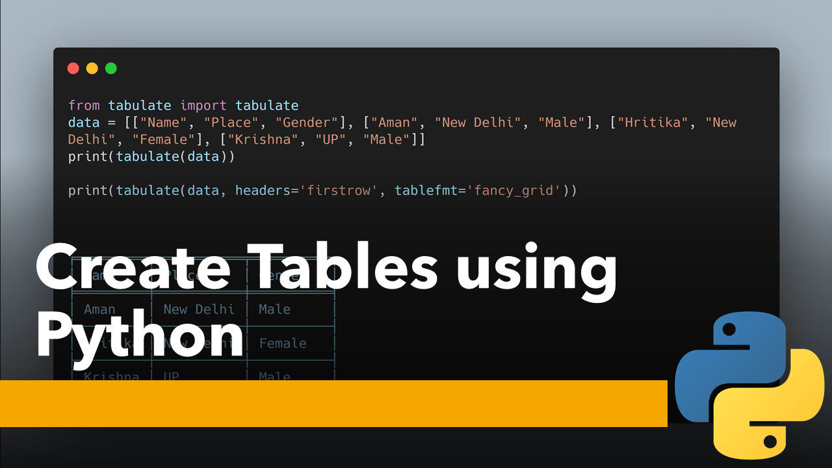Select the 'New Delhi' cell in Aman's table row
The height and width of the screenshot is (468, 832).
click(x=199, y=309)
